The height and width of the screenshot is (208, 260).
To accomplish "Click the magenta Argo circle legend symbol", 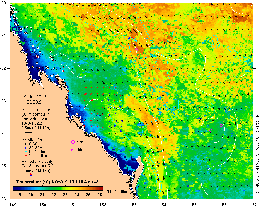I will pos(73,142).
